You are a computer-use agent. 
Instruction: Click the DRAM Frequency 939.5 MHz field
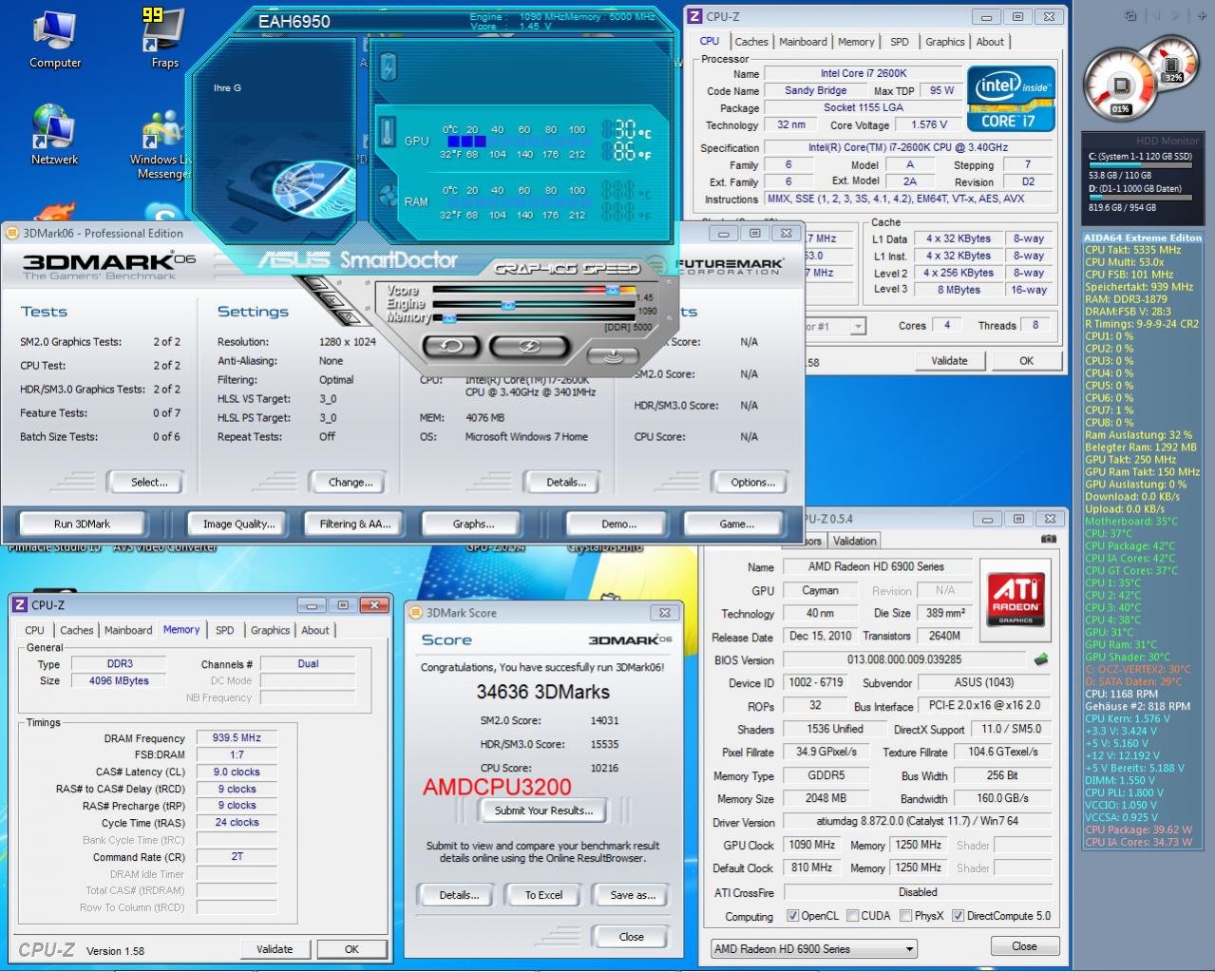[236, 737]
